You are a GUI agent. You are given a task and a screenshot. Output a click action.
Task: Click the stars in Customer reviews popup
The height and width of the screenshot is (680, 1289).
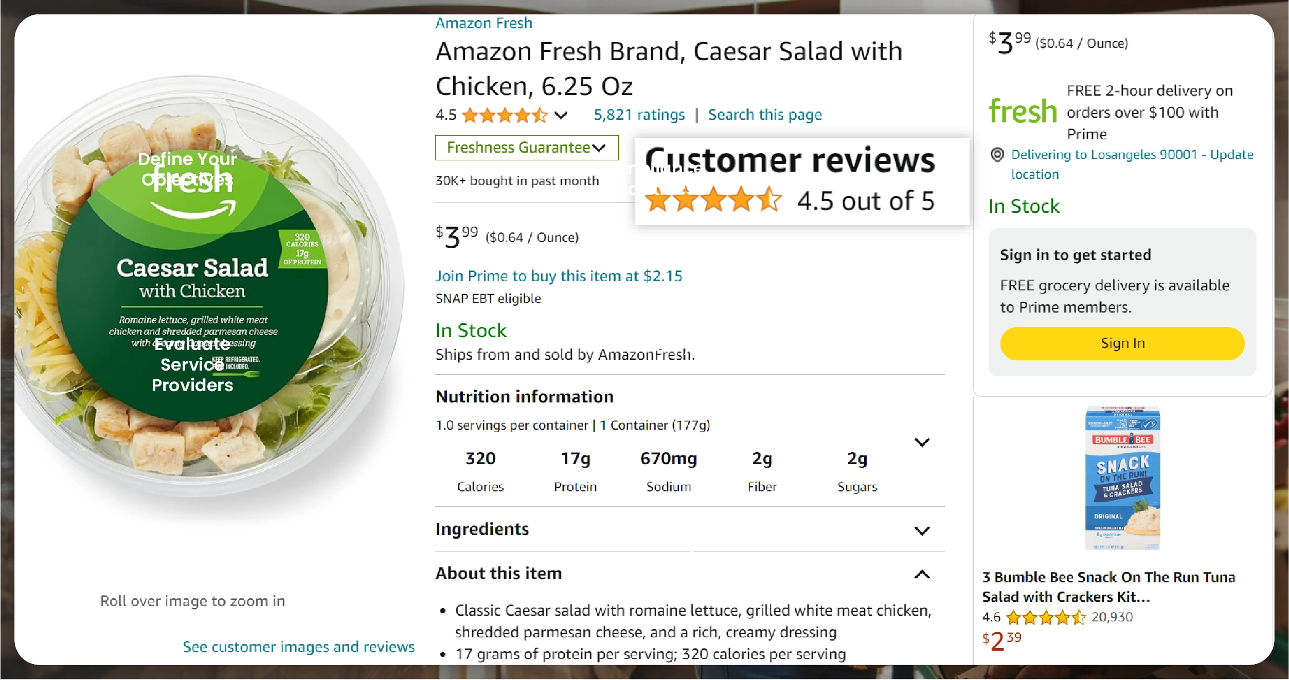[x=713, y=200]
